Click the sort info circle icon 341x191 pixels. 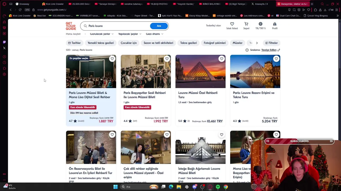pos(247,50)
